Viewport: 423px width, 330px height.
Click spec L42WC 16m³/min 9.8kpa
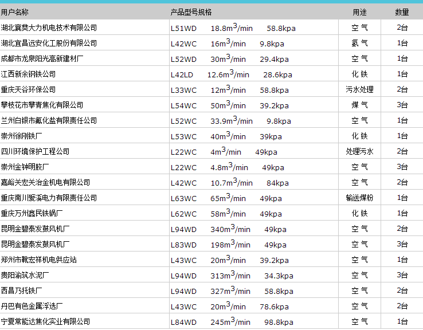click(x=228, y=43)
